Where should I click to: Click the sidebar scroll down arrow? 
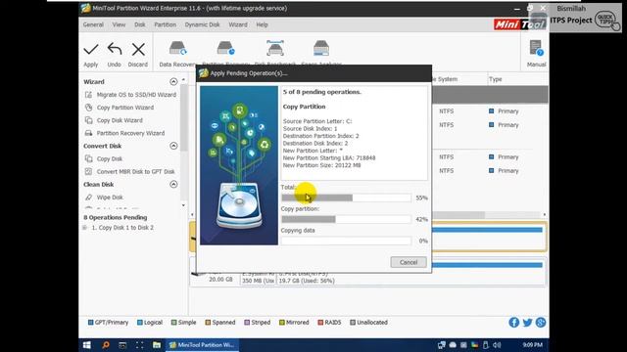(x=183, y=205)
